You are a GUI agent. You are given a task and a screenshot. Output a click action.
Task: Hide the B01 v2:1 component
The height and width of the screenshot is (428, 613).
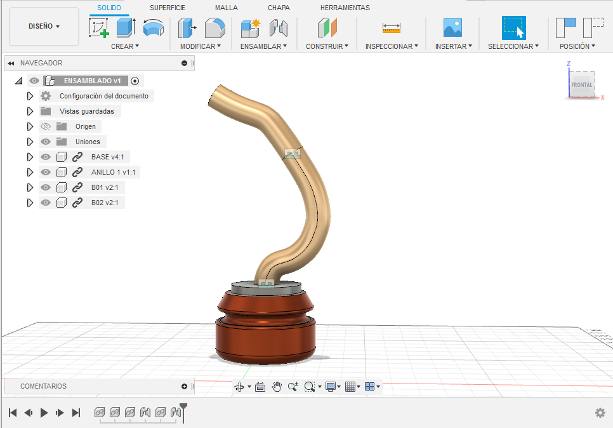pyautogui.click(x=46, y=187)
